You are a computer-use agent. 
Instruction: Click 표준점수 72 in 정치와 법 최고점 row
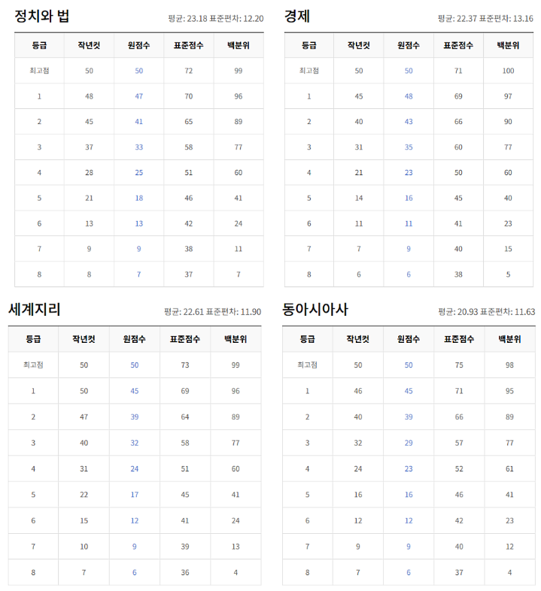click(189, 71)
